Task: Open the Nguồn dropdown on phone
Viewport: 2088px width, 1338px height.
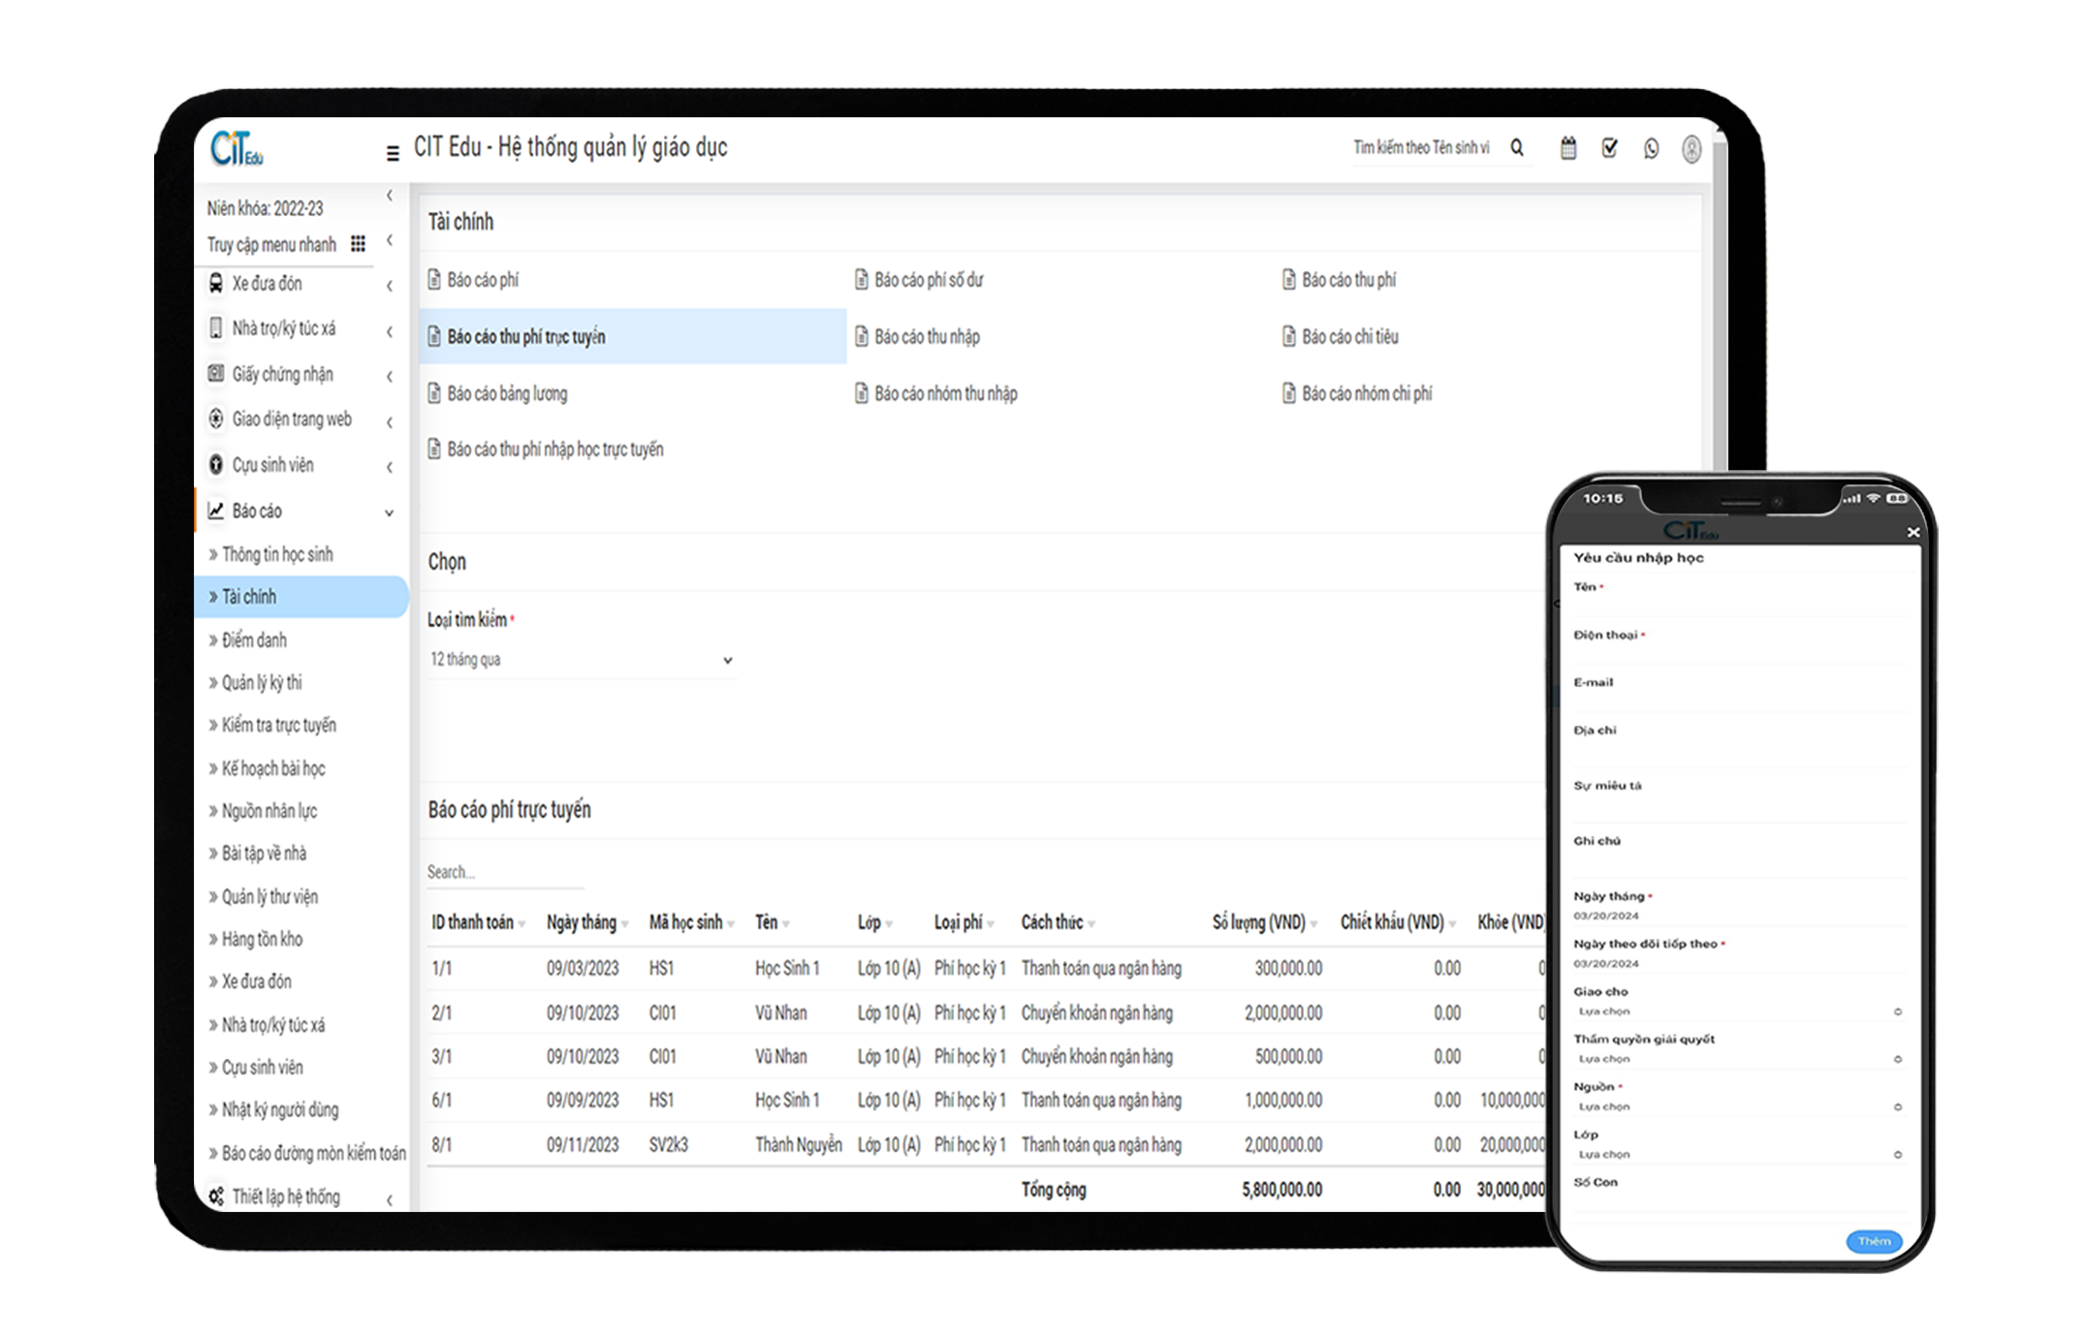Action: coord(1738,1105)
